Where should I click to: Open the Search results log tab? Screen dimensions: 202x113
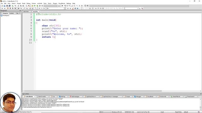(42, 97)
